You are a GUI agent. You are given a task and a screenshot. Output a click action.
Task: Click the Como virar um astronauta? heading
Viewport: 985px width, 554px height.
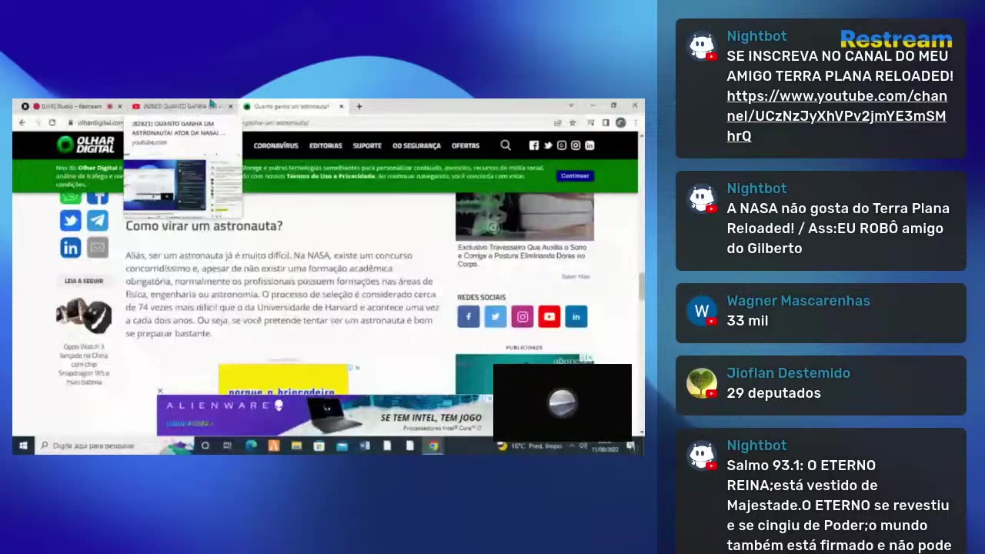(204, 225)
